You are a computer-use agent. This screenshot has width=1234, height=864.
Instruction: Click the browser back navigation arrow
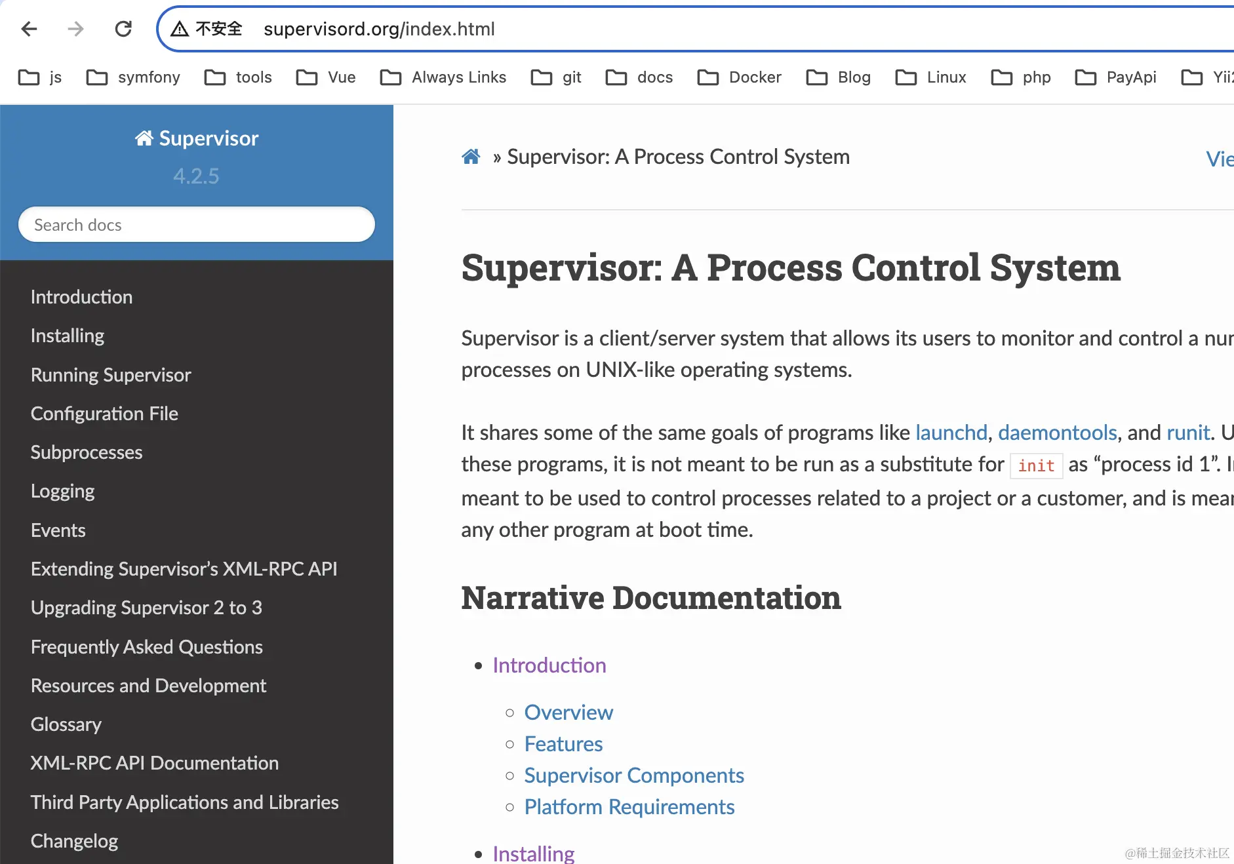pos(28,28)
